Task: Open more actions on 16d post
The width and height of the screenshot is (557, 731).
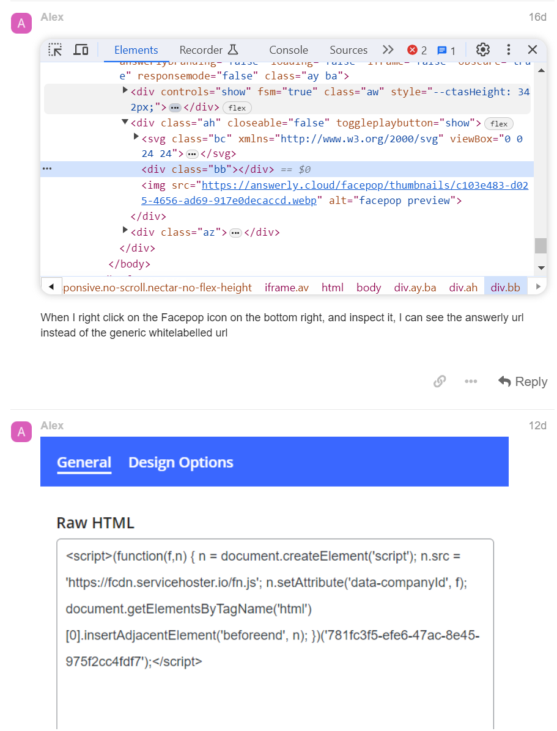Action: 471,381
